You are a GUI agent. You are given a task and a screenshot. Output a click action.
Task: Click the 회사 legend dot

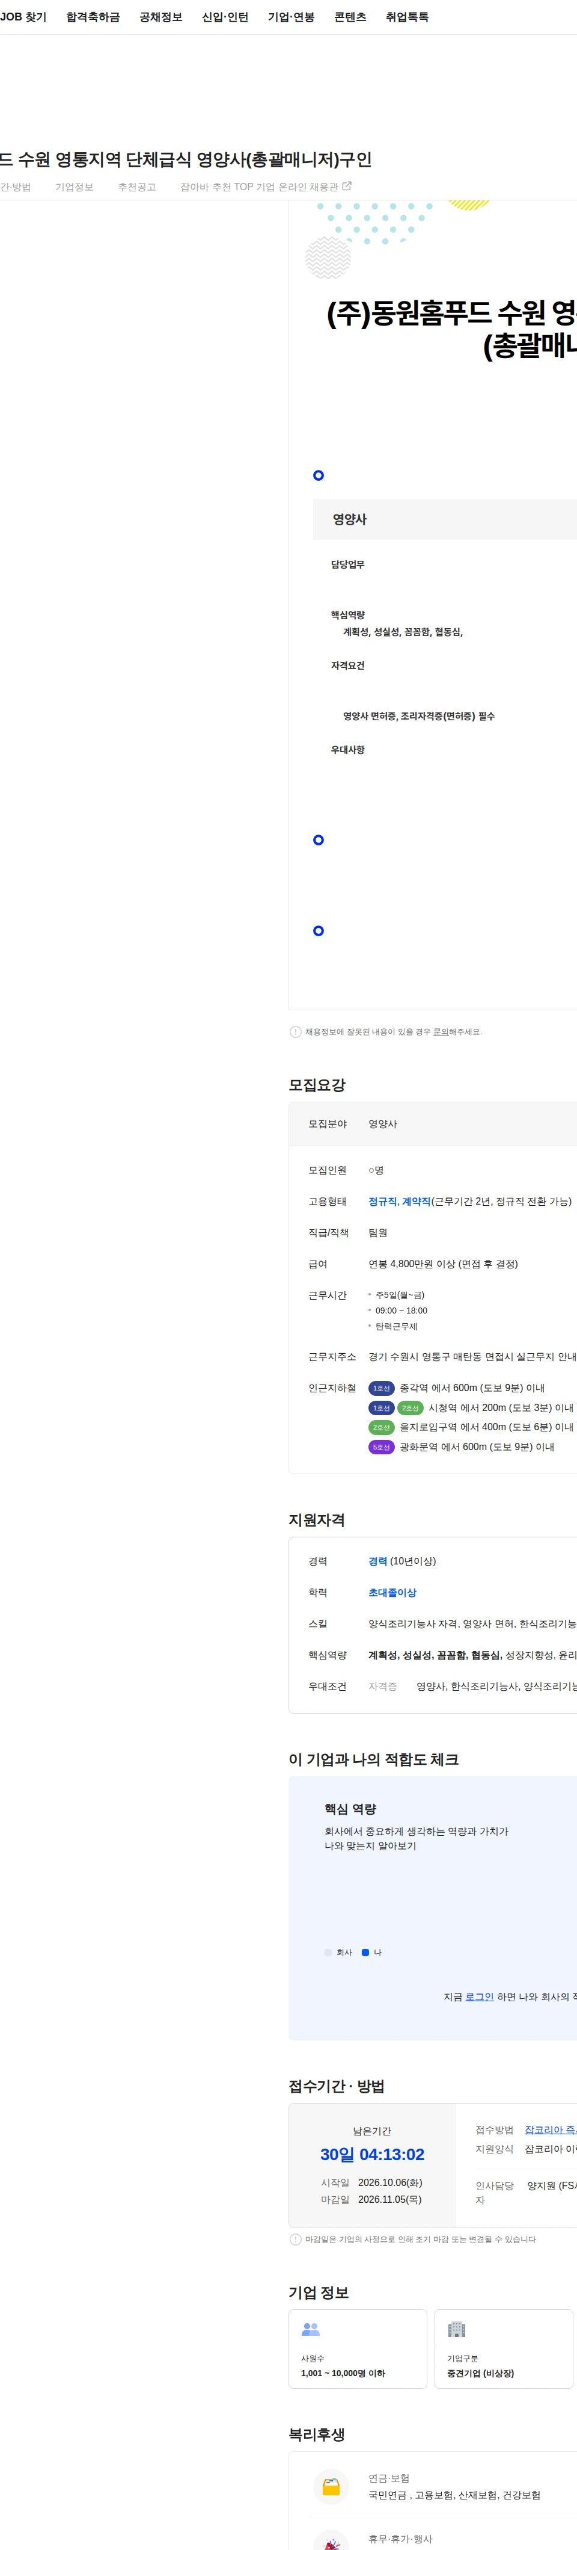(x=328, y=1952)
